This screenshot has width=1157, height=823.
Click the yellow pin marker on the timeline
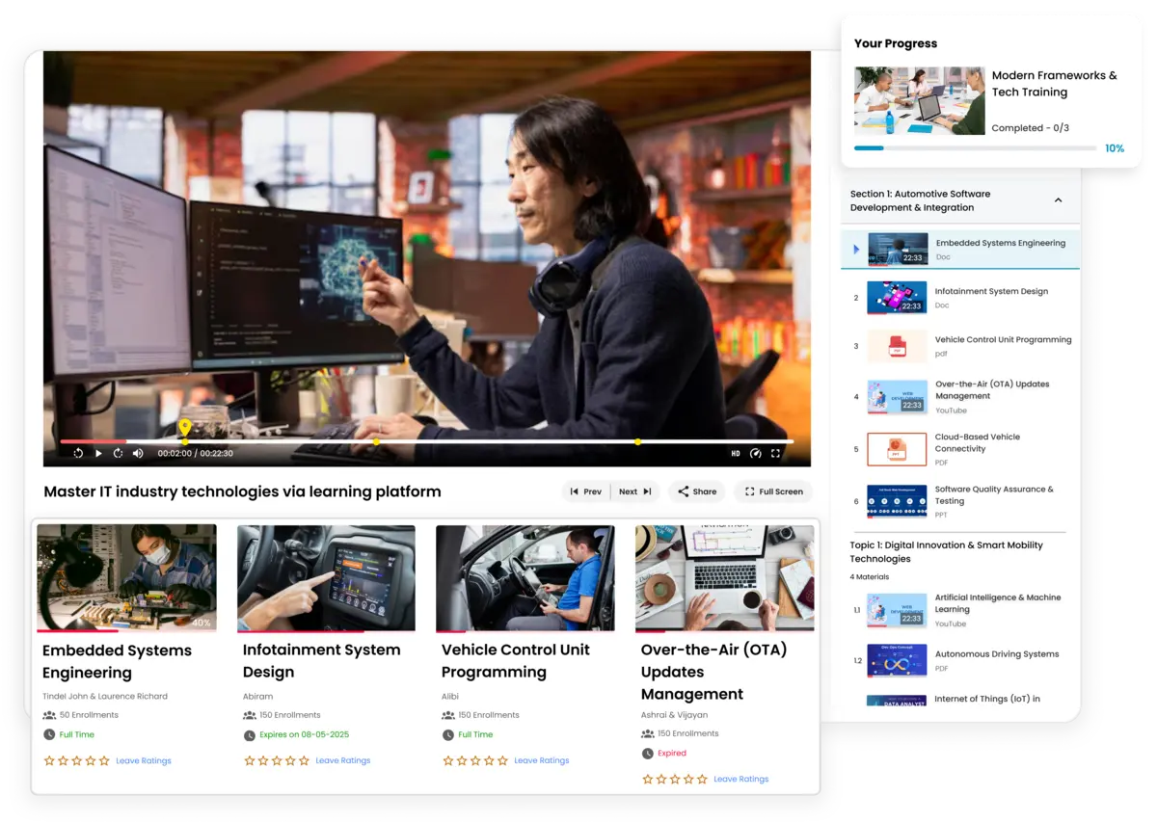185,427
